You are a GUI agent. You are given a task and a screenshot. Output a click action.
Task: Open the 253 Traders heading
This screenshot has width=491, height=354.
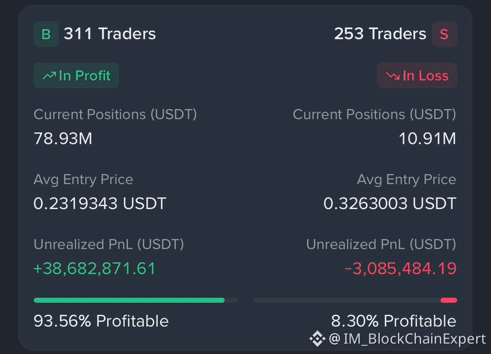coord(380,34)
